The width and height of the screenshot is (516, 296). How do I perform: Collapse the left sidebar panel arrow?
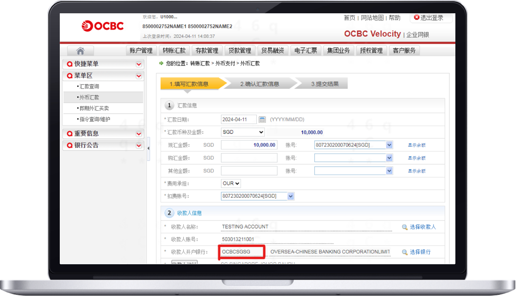coord(148,148)
